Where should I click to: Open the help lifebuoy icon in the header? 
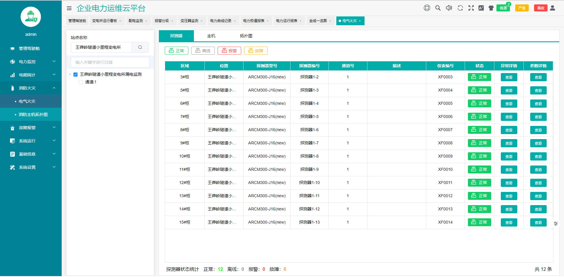pyautogui.click(x=427, y=8)
